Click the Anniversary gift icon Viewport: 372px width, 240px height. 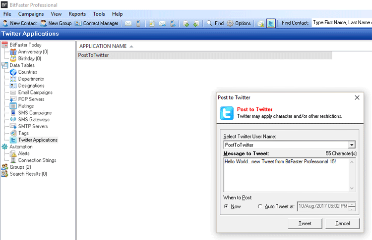tap(13, 51)
